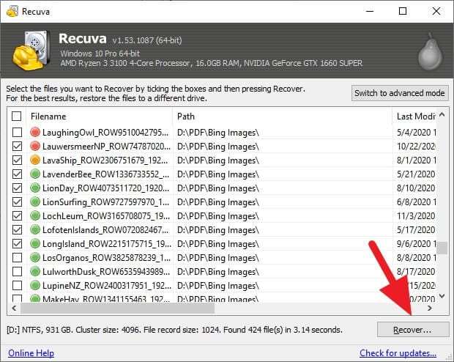Untick the LongIsland file checkbox

pyautogui.click(x=17, y=243)
